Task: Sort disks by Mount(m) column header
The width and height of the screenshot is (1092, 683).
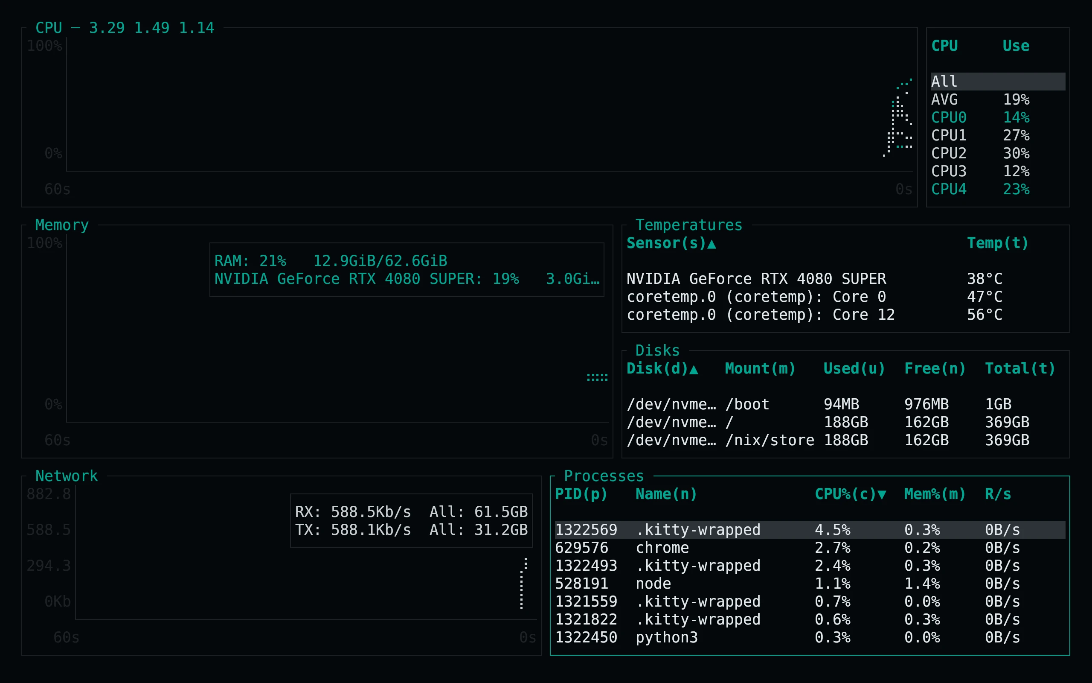Action: 760,368
